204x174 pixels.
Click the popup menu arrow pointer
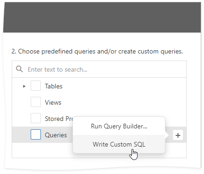(167, 135)
